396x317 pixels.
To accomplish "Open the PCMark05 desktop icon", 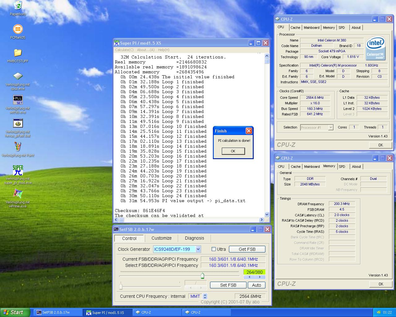I will tap(18, 29).
